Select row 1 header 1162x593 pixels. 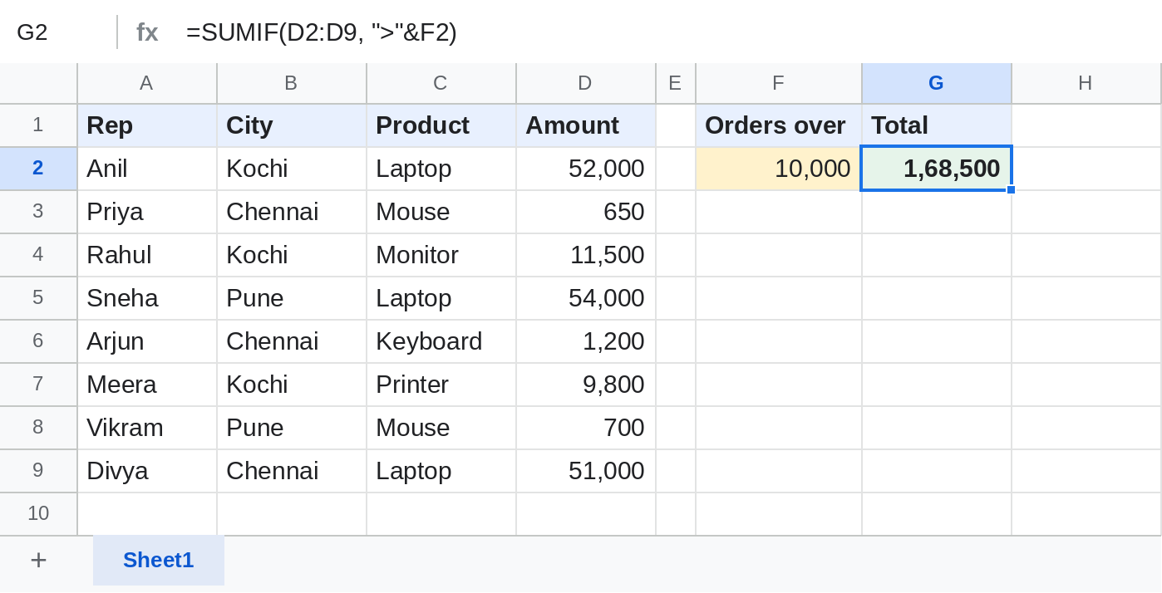click(x=38, y=125)
